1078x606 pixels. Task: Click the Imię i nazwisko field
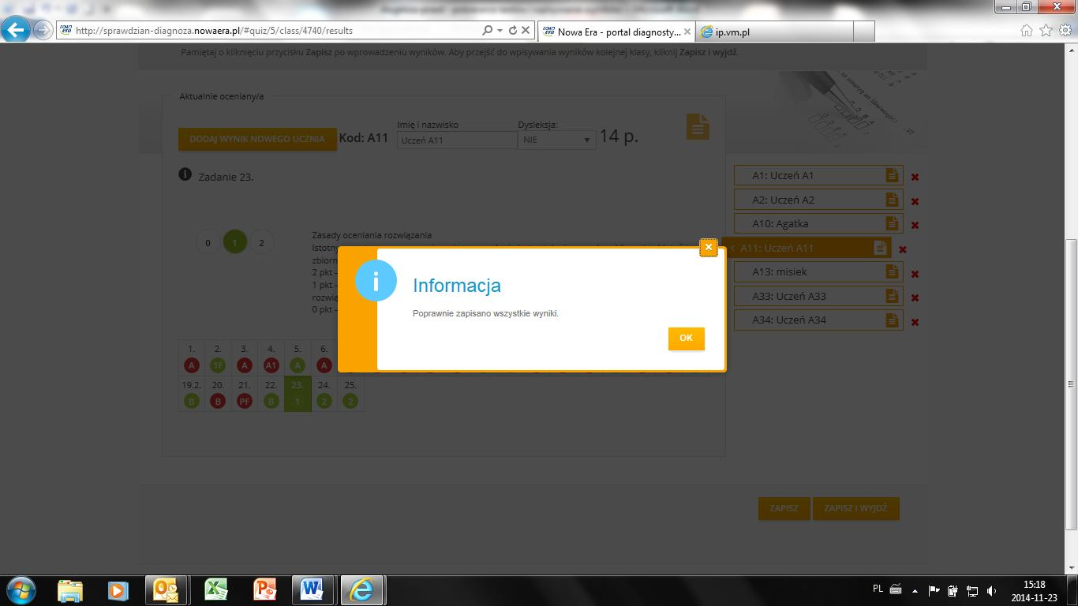(x=456, y=140)
